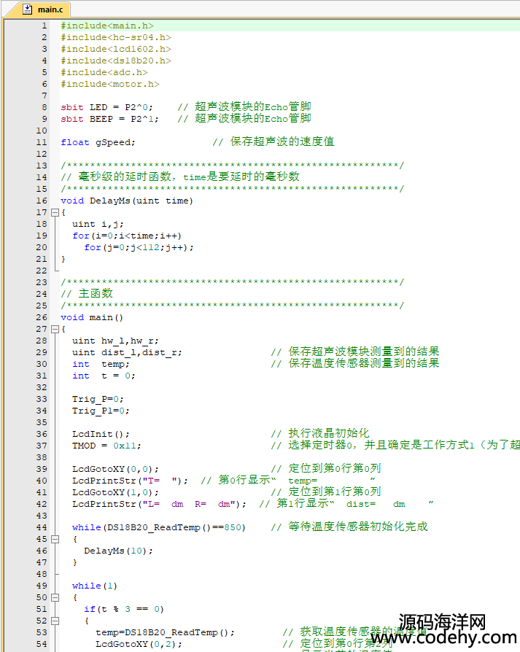520x652 pixels.
Task: Click 'uint dist_l,dist_r;' declaration
Action: (x=127, y=352)
